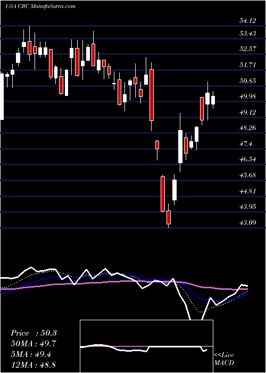This screenshot has height=373, width=266.
Task: Click the 'USA CRC MunafaSutra.com' chart title
Action: click(40, 6)
